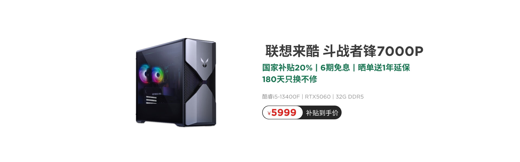Viewport: 520px width, 162px height.
Task: Click the 7000P model number in the title
Action: [x=400, y=51]
